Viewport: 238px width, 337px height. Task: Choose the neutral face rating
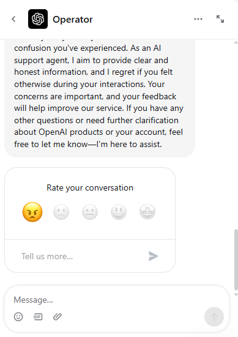(90, 212)
